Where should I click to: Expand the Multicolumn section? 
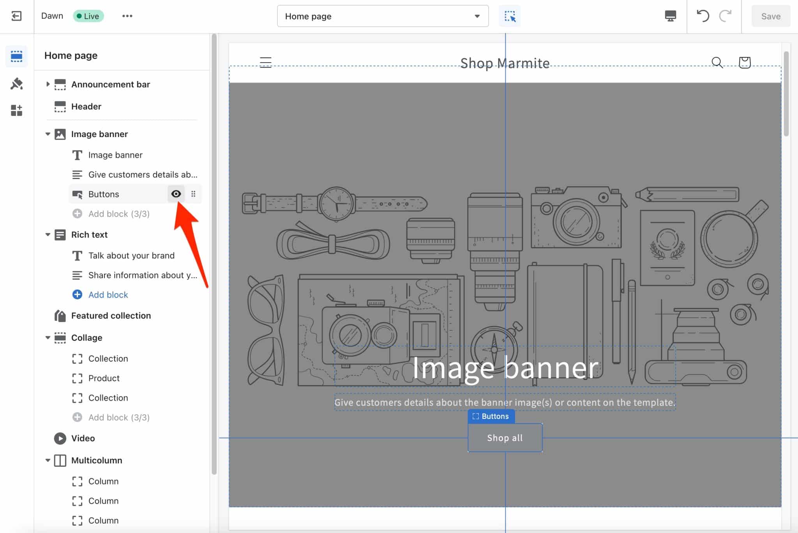48,460
